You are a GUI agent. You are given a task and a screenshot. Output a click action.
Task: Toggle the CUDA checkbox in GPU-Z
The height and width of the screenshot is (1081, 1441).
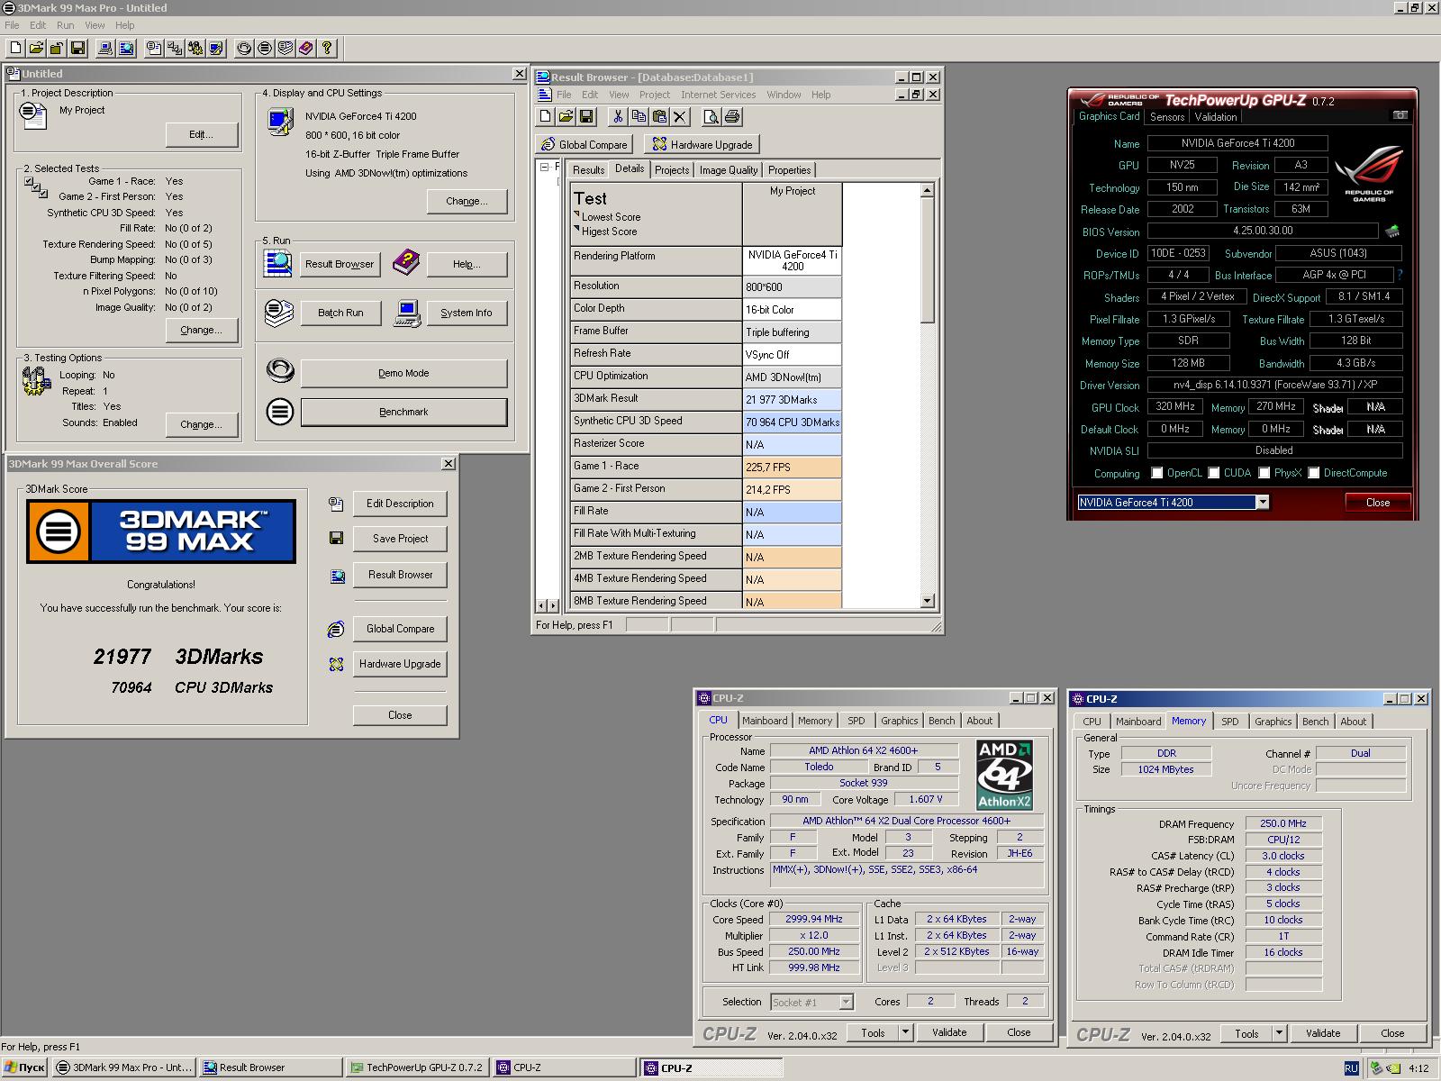coord(1214,473)
